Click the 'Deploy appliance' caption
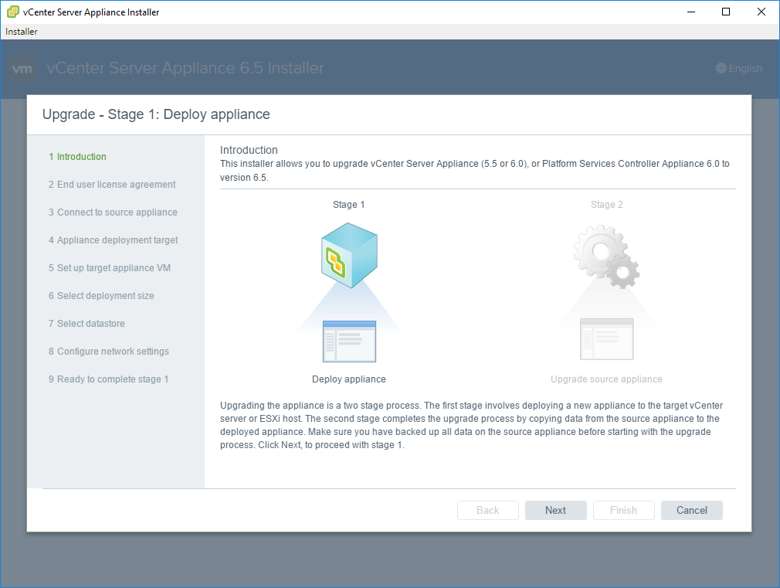780x588 pixels. (349, 379)
